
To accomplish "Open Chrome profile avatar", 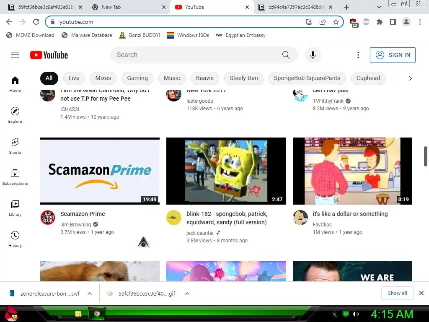I will [x=406, y=22].
